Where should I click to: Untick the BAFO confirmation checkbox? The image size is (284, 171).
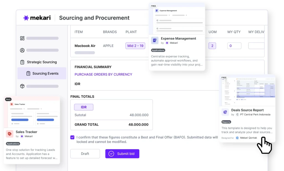click(72, 137)
